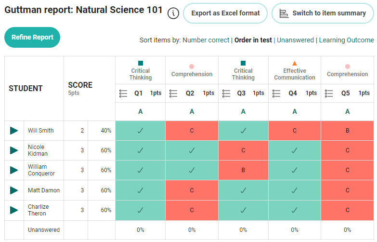Sort items by Number correct

[x=206, y=40]
